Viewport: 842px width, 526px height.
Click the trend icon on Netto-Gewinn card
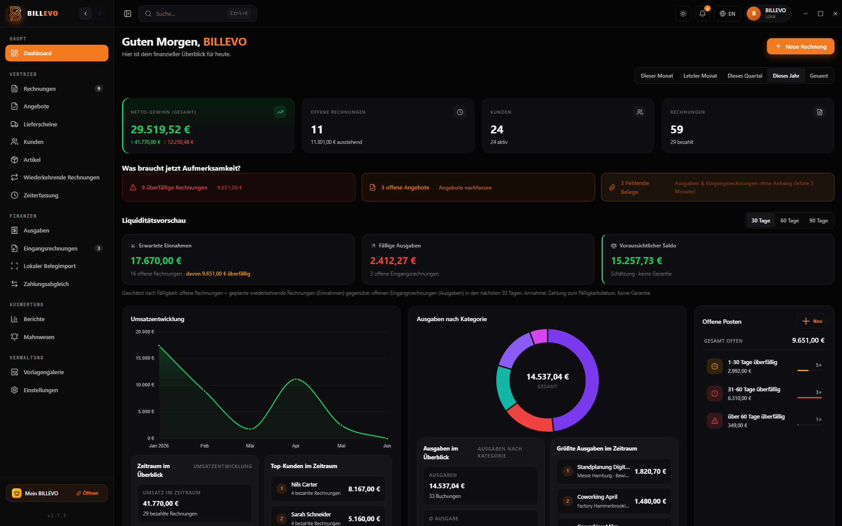click(x=280, y=112)
